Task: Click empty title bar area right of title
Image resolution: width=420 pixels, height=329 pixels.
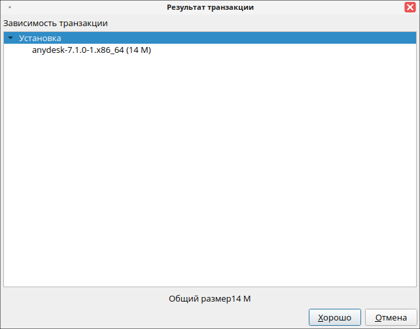Action: (x=327, y=7)
